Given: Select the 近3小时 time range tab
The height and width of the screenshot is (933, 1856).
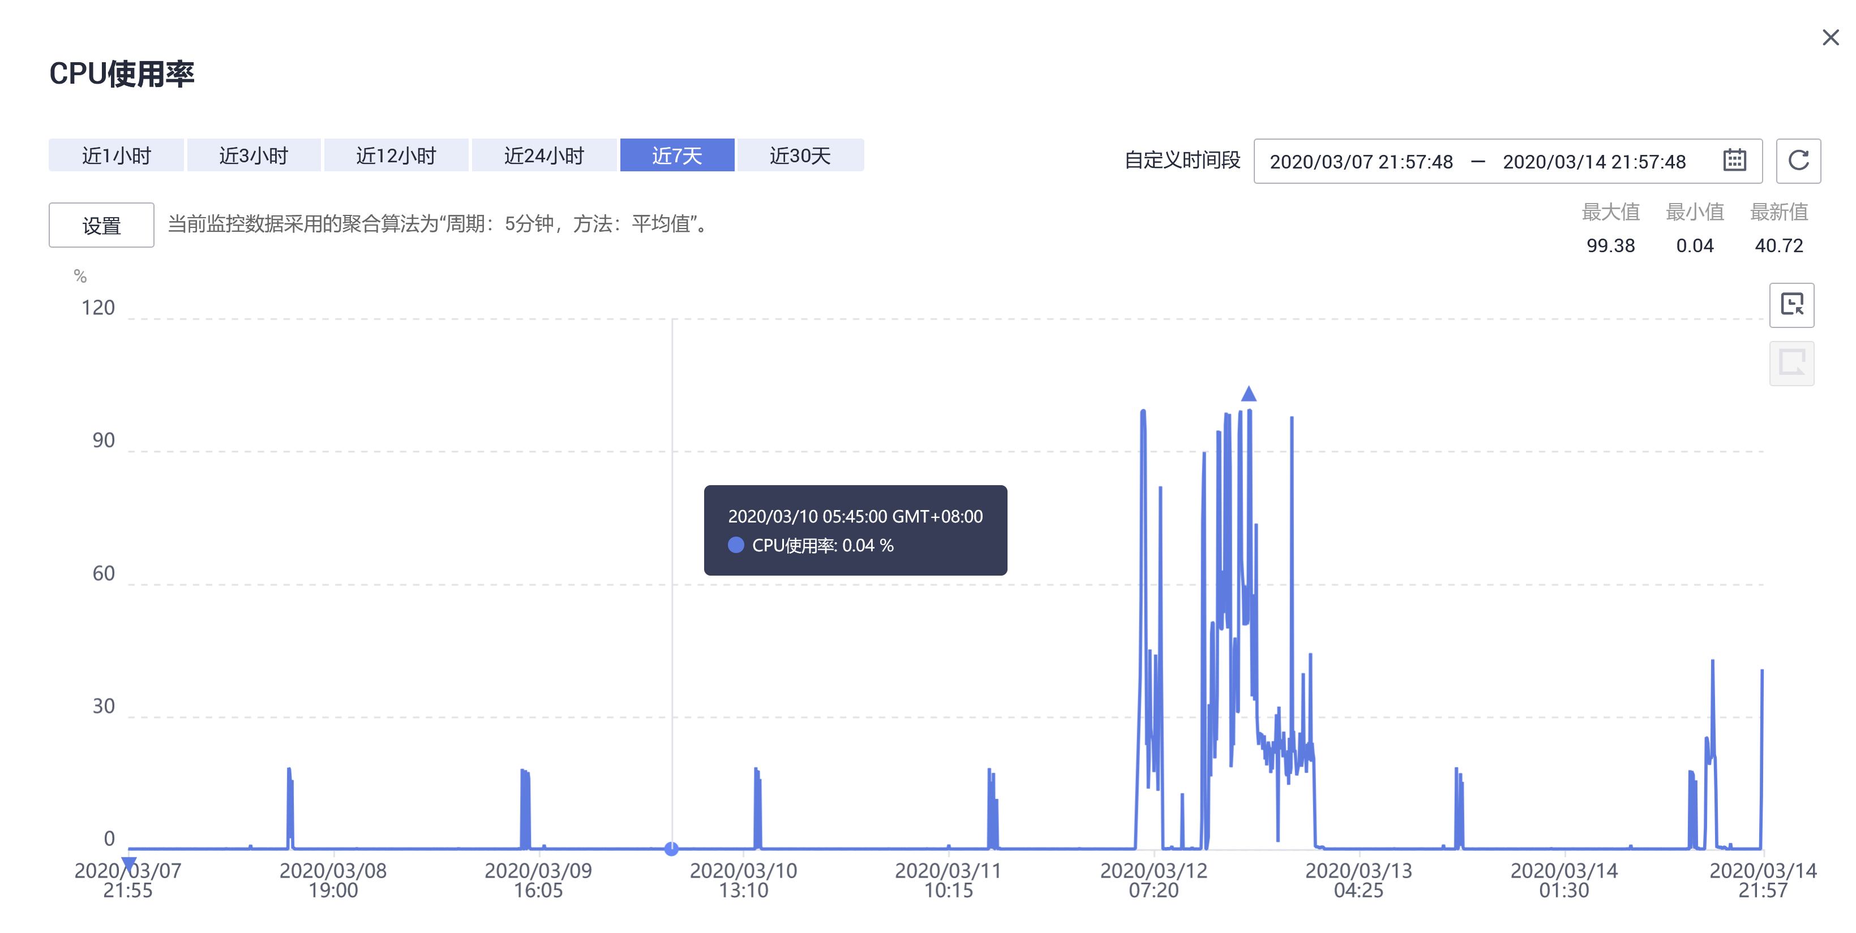Looking at the screenshot, I should 254,155.
